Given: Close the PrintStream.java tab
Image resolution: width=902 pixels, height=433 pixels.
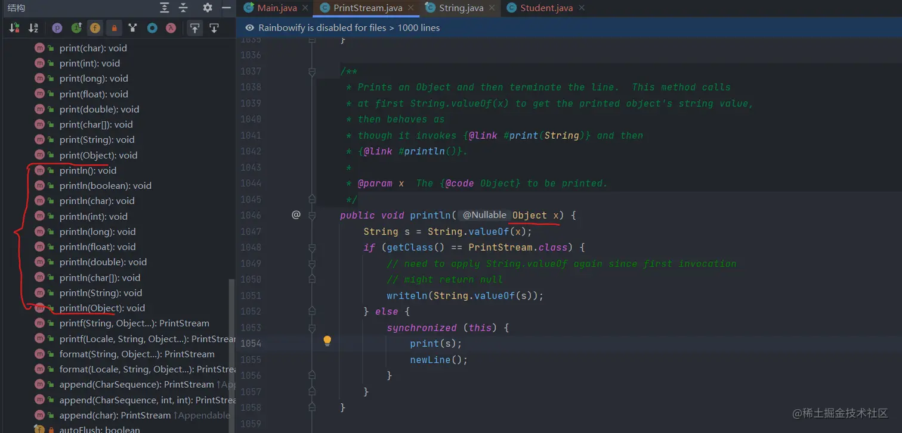Looking at the screenshot, I should coord(410,8).
